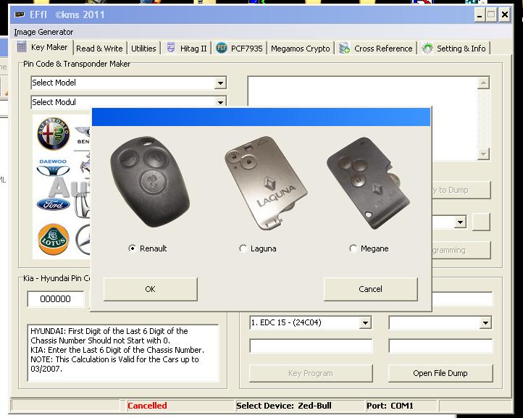
Task: Open the small dropdown right of the dialog
Action: [460, 222]
